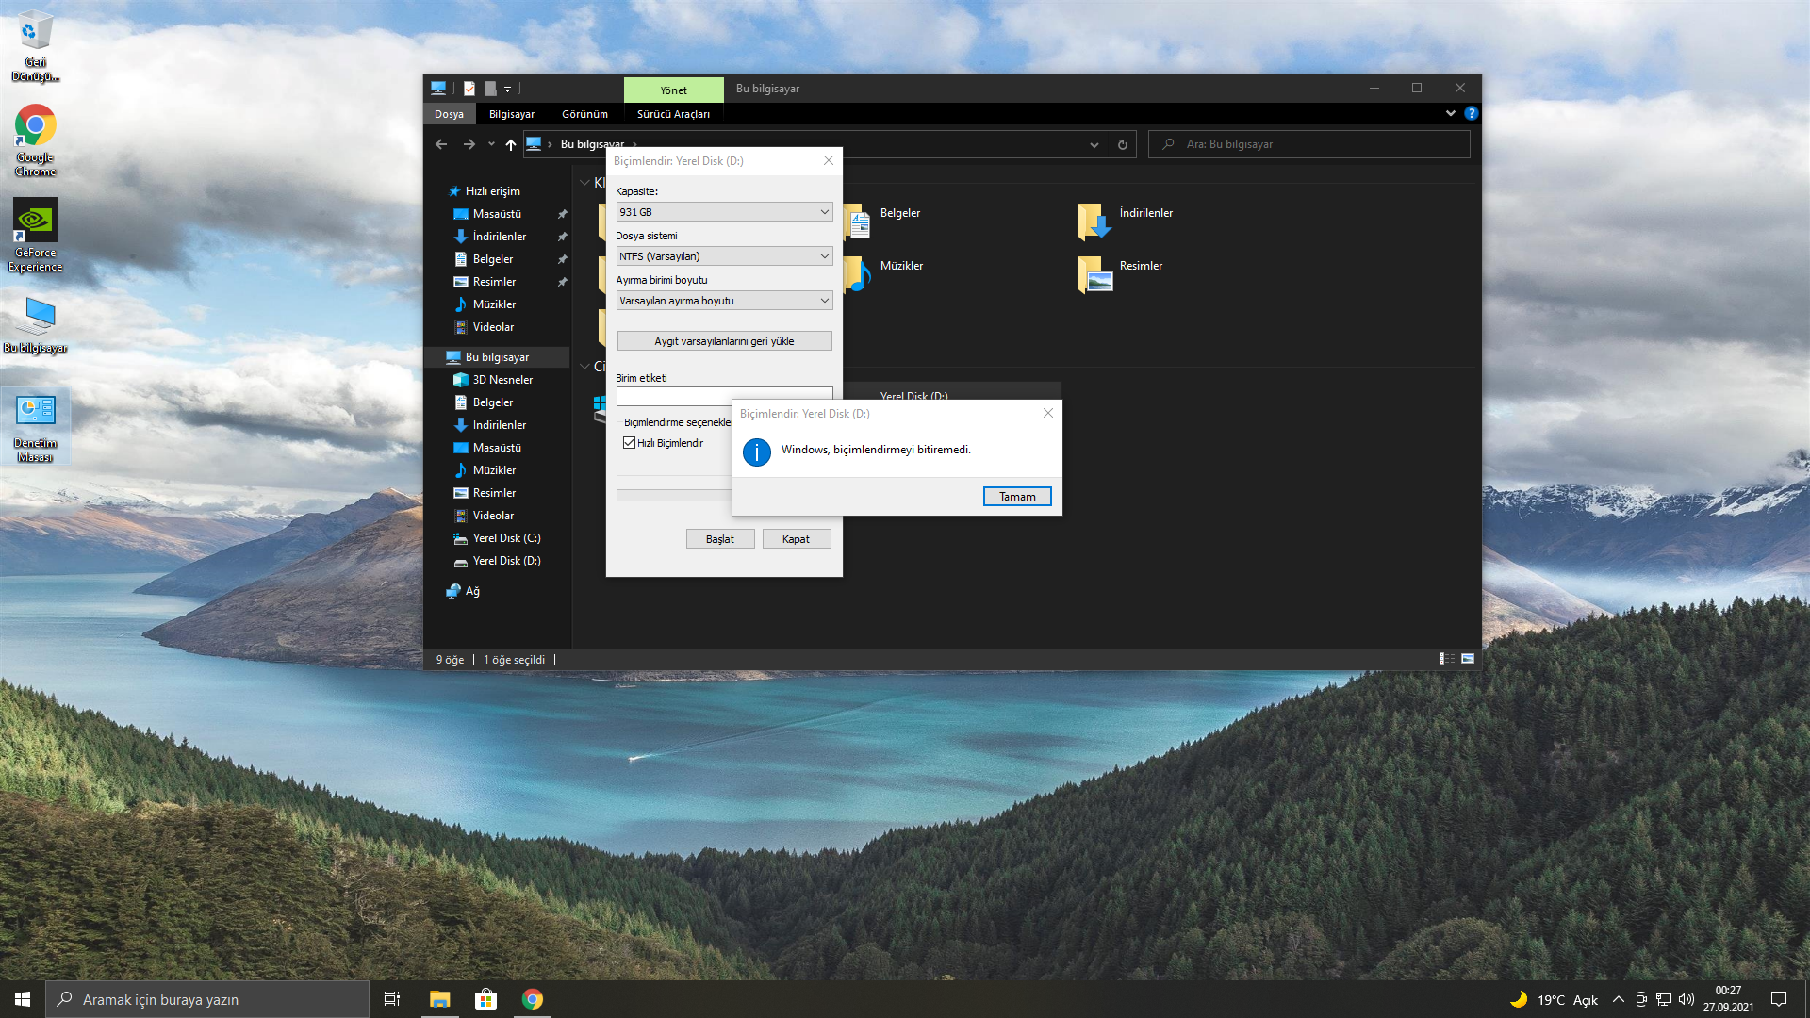
Task: Close the format message dialog with X
Action: 1048,413
